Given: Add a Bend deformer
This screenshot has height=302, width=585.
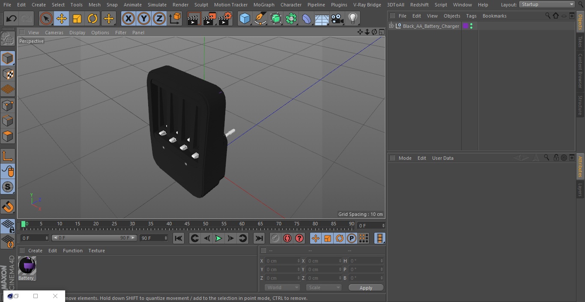Looking at the screenshot, I should [x=307, y=19].
